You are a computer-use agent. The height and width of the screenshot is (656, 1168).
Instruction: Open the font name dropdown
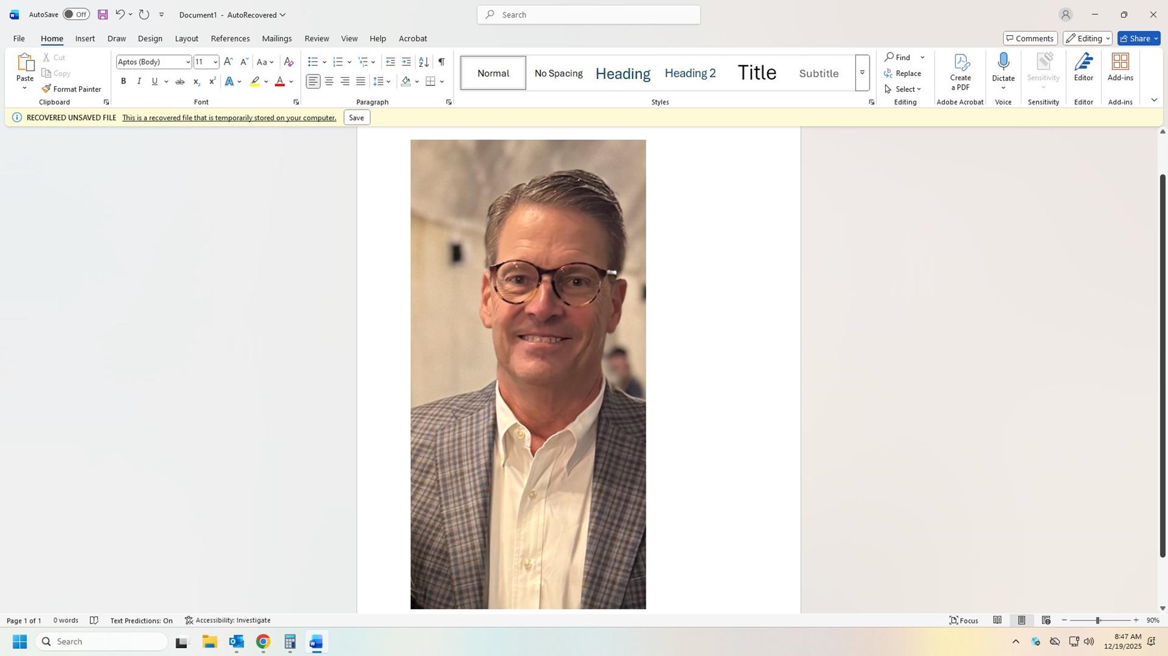tap(188, 62)
